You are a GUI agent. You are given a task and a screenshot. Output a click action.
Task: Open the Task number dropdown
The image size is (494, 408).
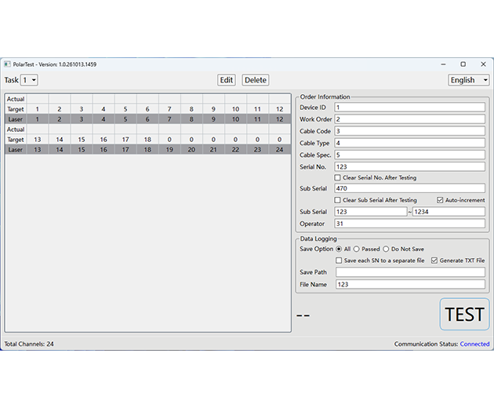(29, 80)
